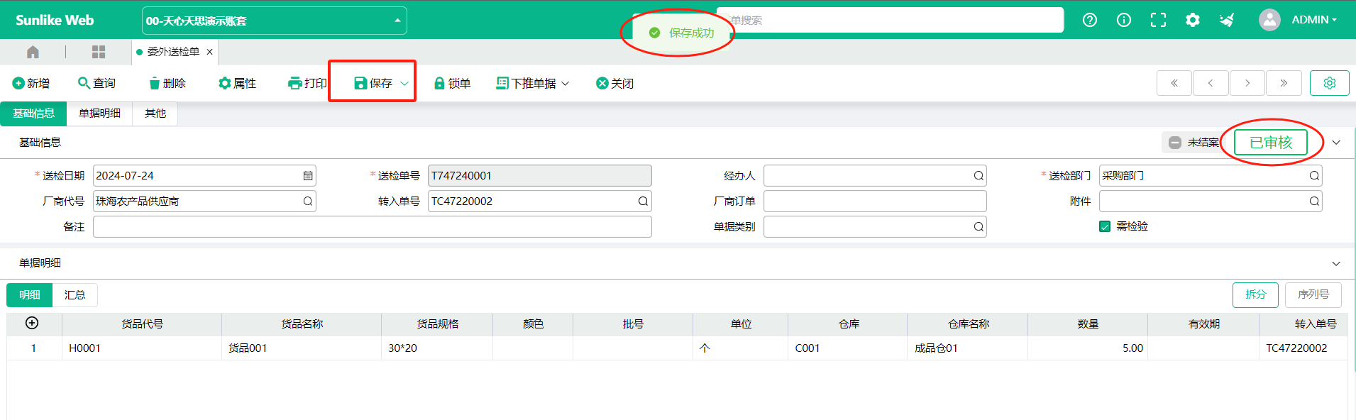The width and height of the screenshot is (1356, 420).
Task: Click 打印 print toolbar button
Action: coord(307,83)
